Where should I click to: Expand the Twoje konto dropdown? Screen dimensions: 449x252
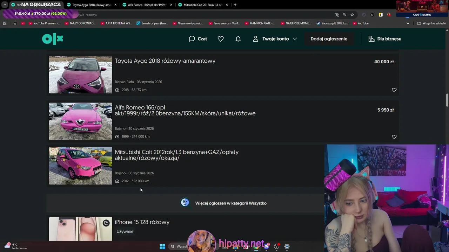click(295, 39)
